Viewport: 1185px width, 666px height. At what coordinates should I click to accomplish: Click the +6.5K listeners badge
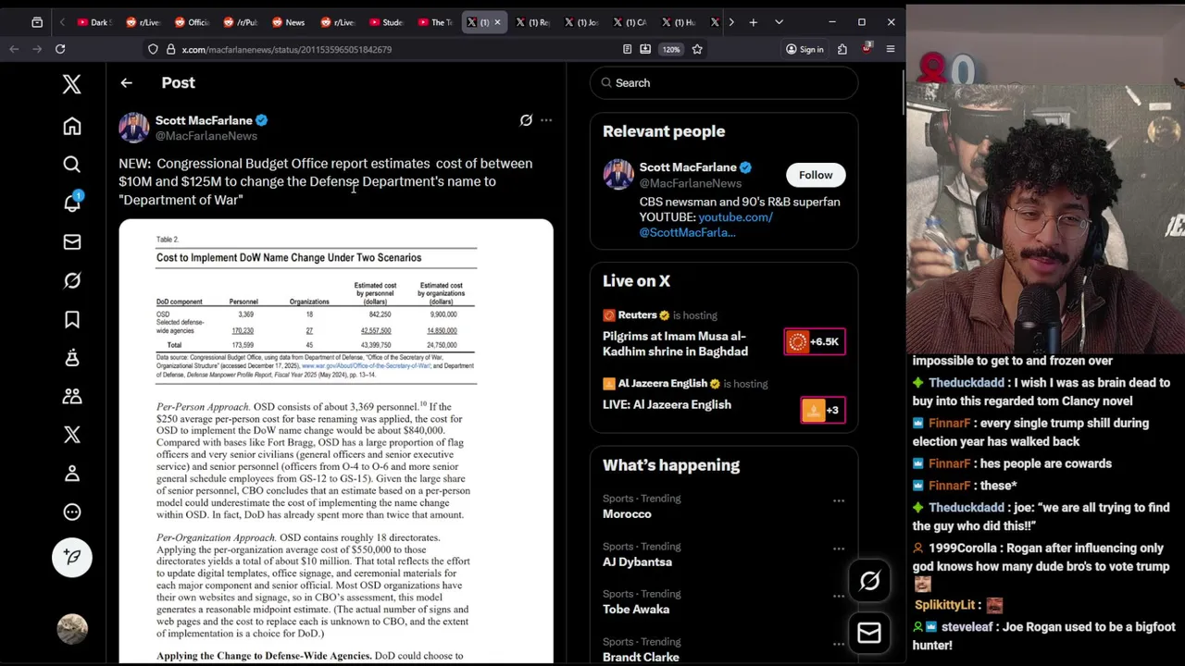click(814, 342)
